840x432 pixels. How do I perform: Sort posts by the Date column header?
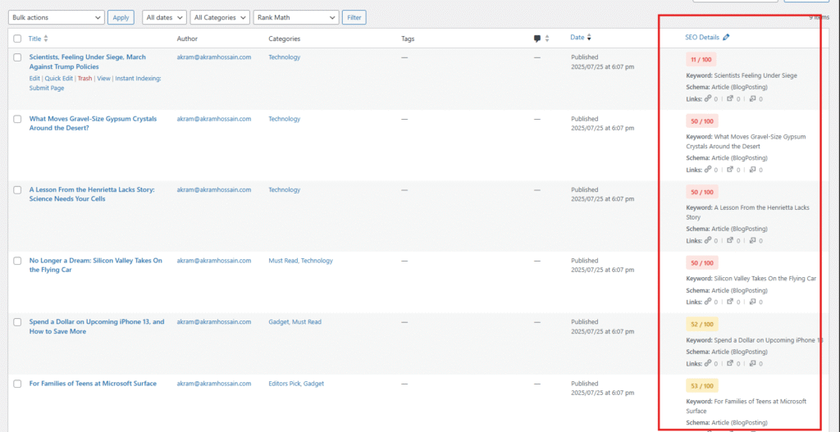(x=577, y=38)
